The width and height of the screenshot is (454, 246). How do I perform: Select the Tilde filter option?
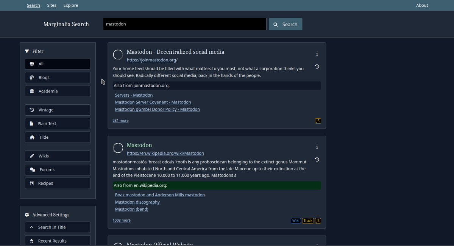tap(58, 137)
